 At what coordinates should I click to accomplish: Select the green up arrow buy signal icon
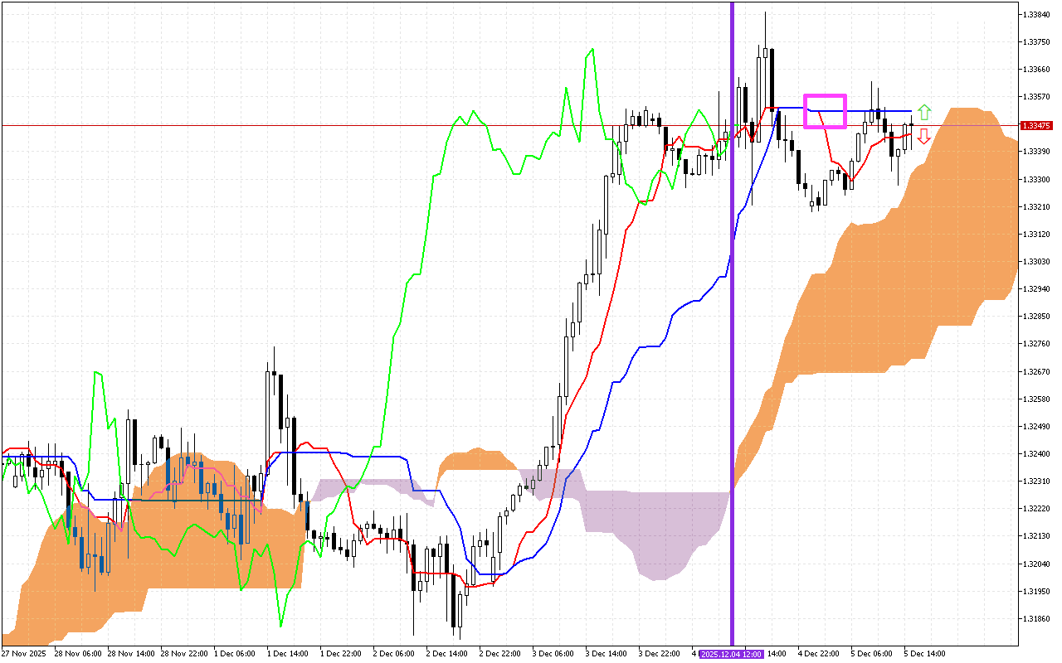[x=923, y=110]
